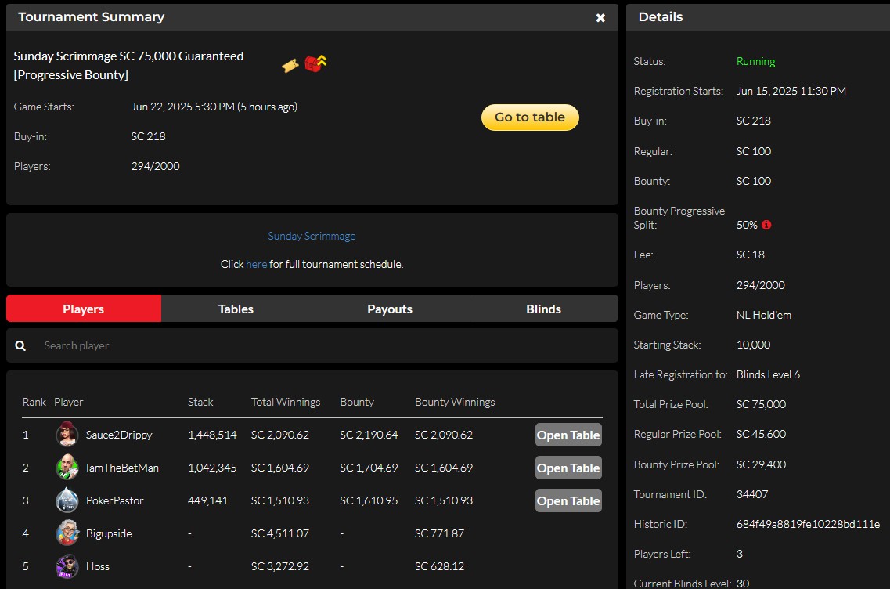The width and height of the screenshot is (890, 589).
Task: View the Blinds tab
Action: (543, 309)
